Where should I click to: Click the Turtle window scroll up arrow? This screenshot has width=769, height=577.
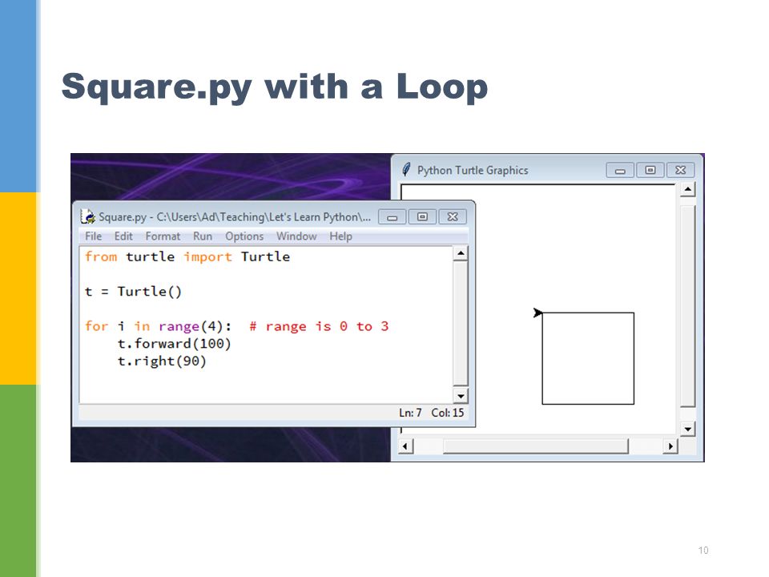pos(688,189)
